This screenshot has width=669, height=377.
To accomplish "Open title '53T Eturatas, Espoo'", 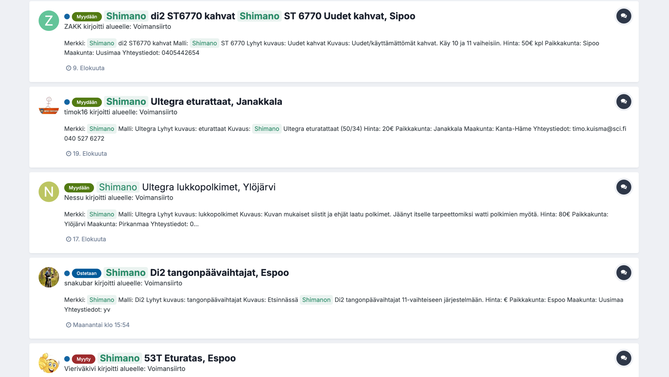I will 167,358.
